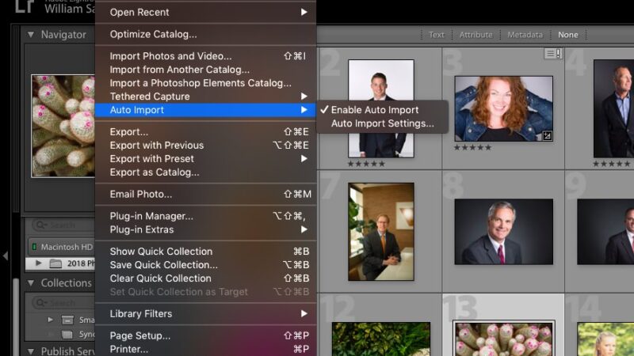Toggle the Publish Services panel triangle
Screen dimensions: 634x356
[x=31, y=351]
